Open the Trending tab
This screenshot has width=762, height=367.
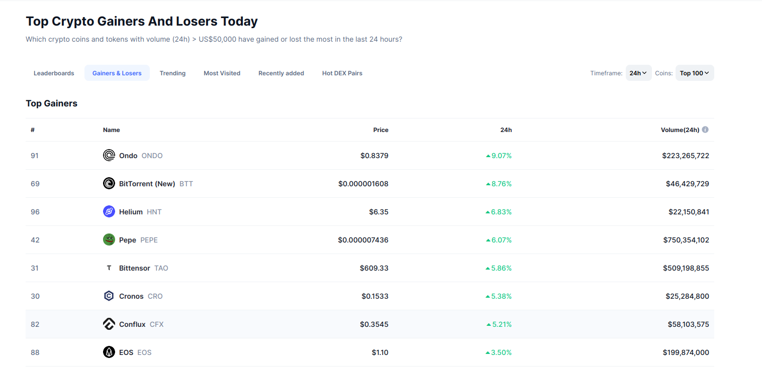click(172, 73)
